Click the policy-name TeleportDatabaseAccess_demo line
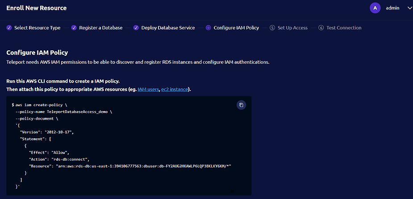The image size is (413, 199). click(x=64, y=112)
